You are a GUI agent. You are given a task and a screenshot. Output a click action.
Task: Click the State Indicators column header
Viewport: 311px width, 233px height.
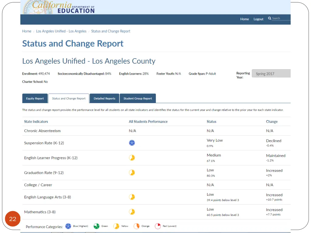(36, 121)
